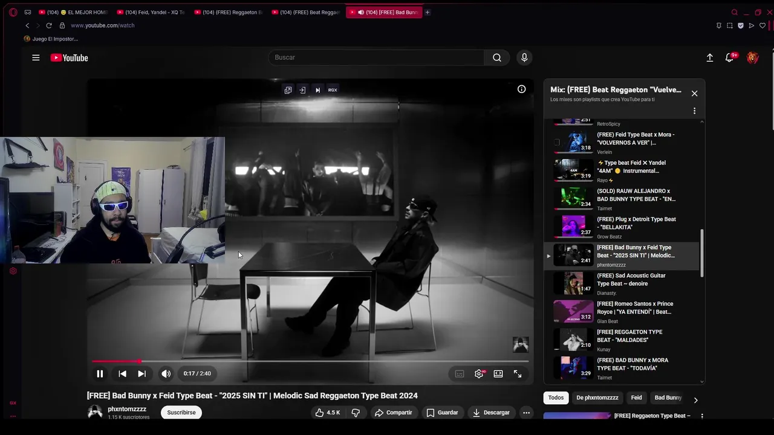The height and width of the screenshot is (435, 774).
Task: Switch to the EL MEJOR HOMBRE browser tab
Action: (x=73, y=12)
